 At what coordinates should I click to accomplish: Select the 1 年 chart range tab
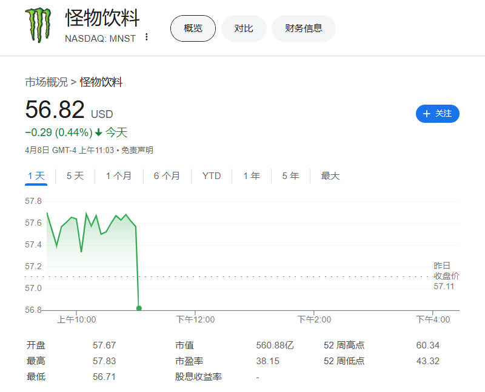coord(252,176)
